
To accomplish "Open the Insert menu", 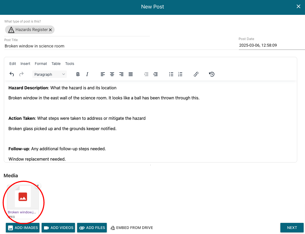I will [x=25, y=64].
